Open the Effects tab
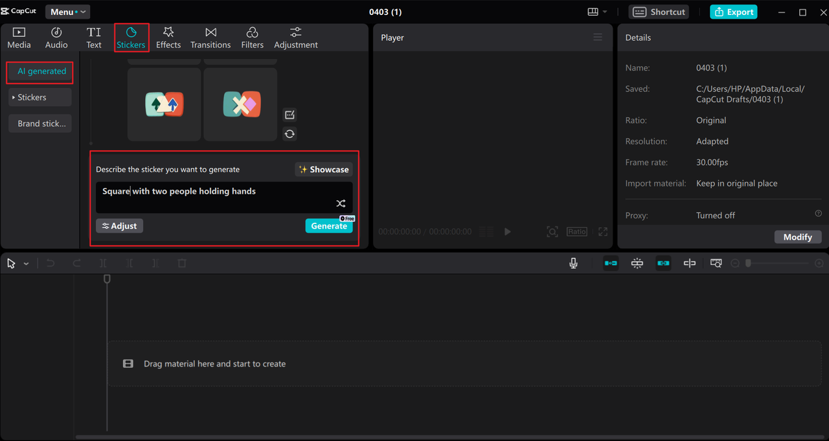 (168, 38)
